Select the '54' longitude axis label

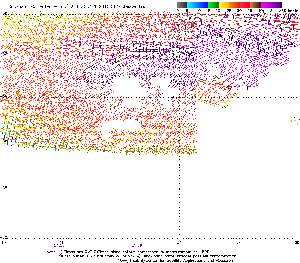point(179,242)
